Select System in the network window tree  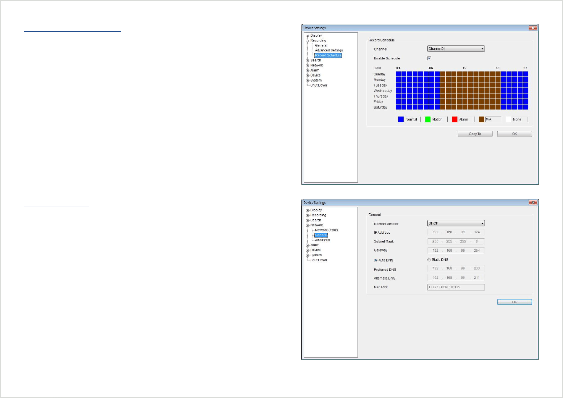[316, 255]
